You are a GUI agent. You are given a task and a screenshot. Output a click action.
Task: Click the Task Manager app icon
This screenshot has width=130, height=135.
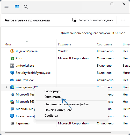click(17, 6)
